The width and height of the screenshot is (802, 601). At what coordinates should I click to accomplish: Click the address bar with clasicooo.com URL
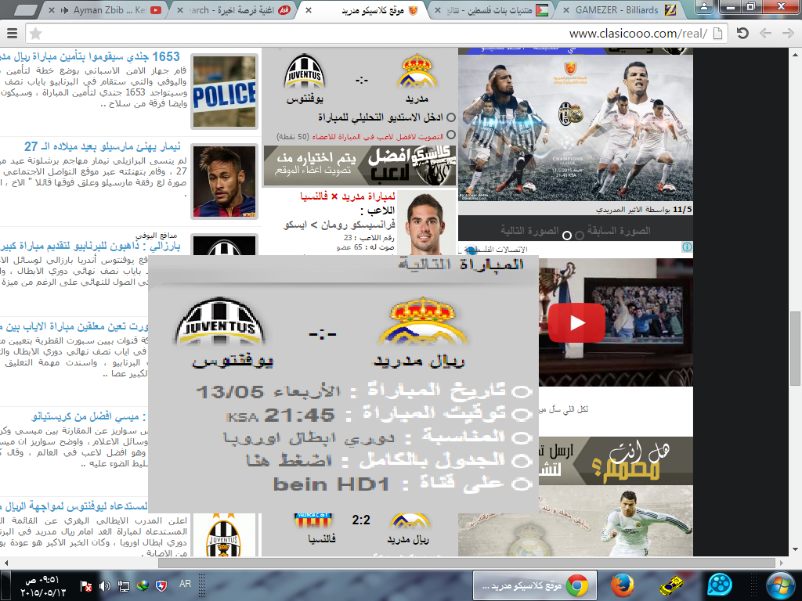tap(376, 34)
